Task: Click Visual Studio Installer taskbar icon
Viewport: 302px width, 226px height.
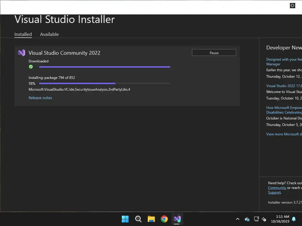Action: pyautogui.click(x=177, y=219)
